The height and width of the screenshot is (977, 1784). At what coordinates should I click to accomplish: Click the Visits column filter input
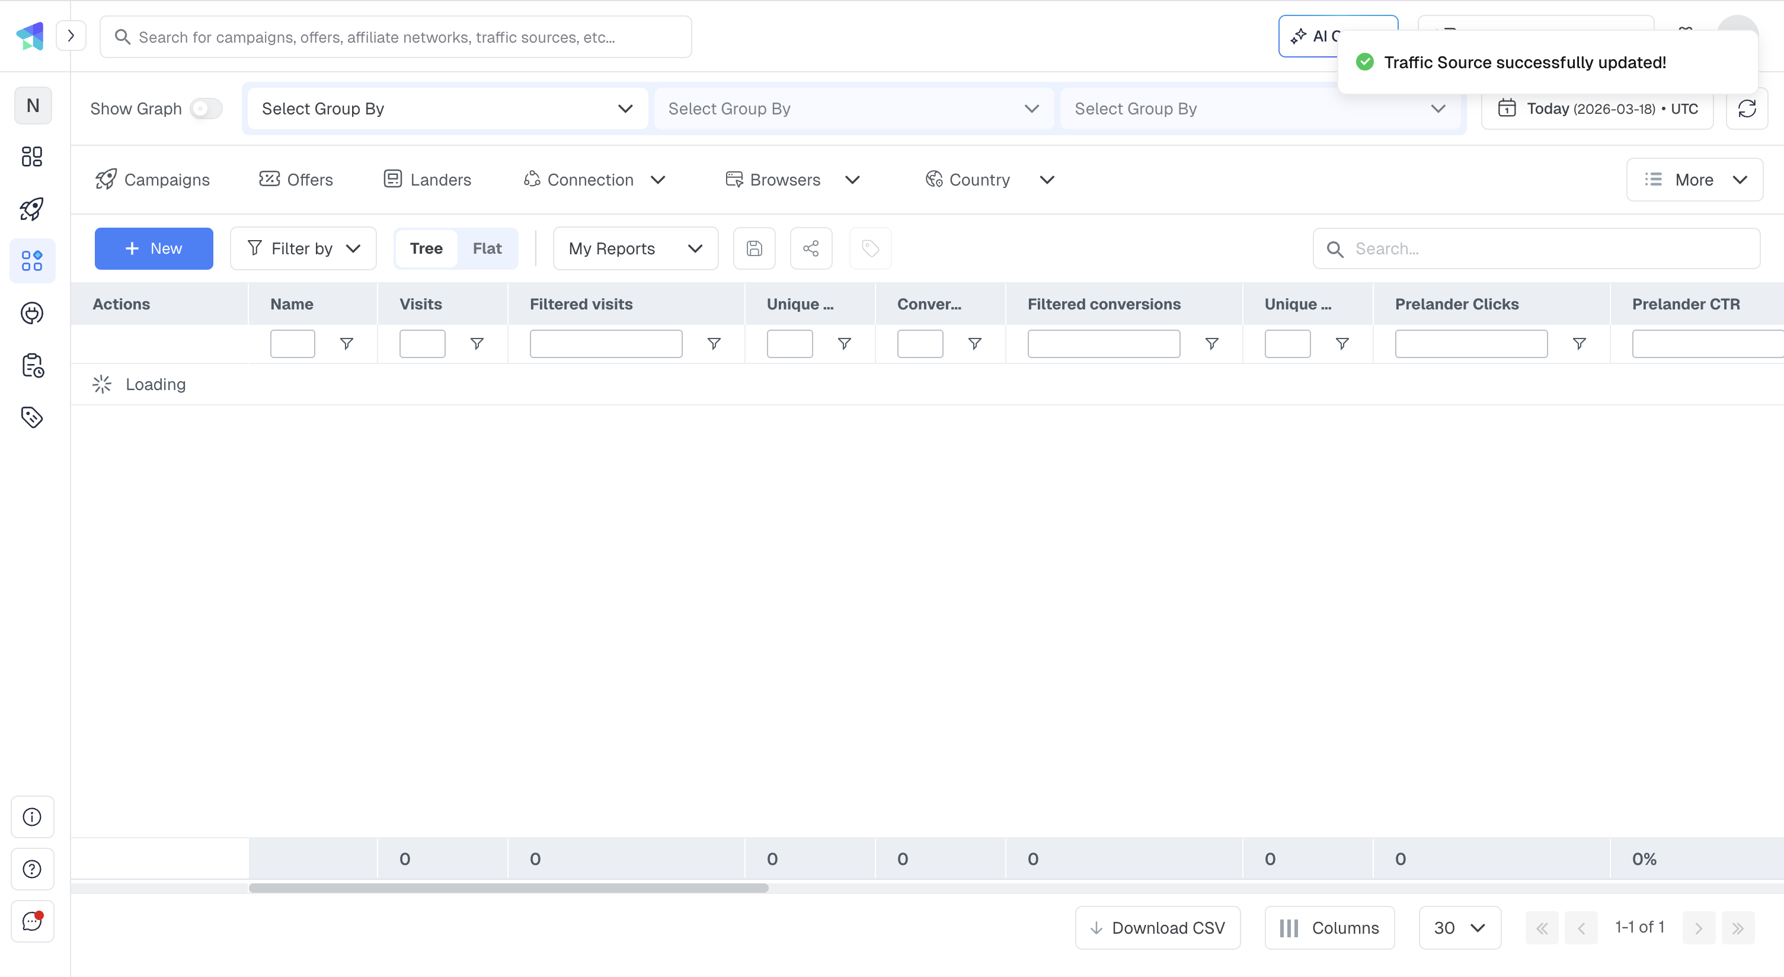[x=422, y=343]
